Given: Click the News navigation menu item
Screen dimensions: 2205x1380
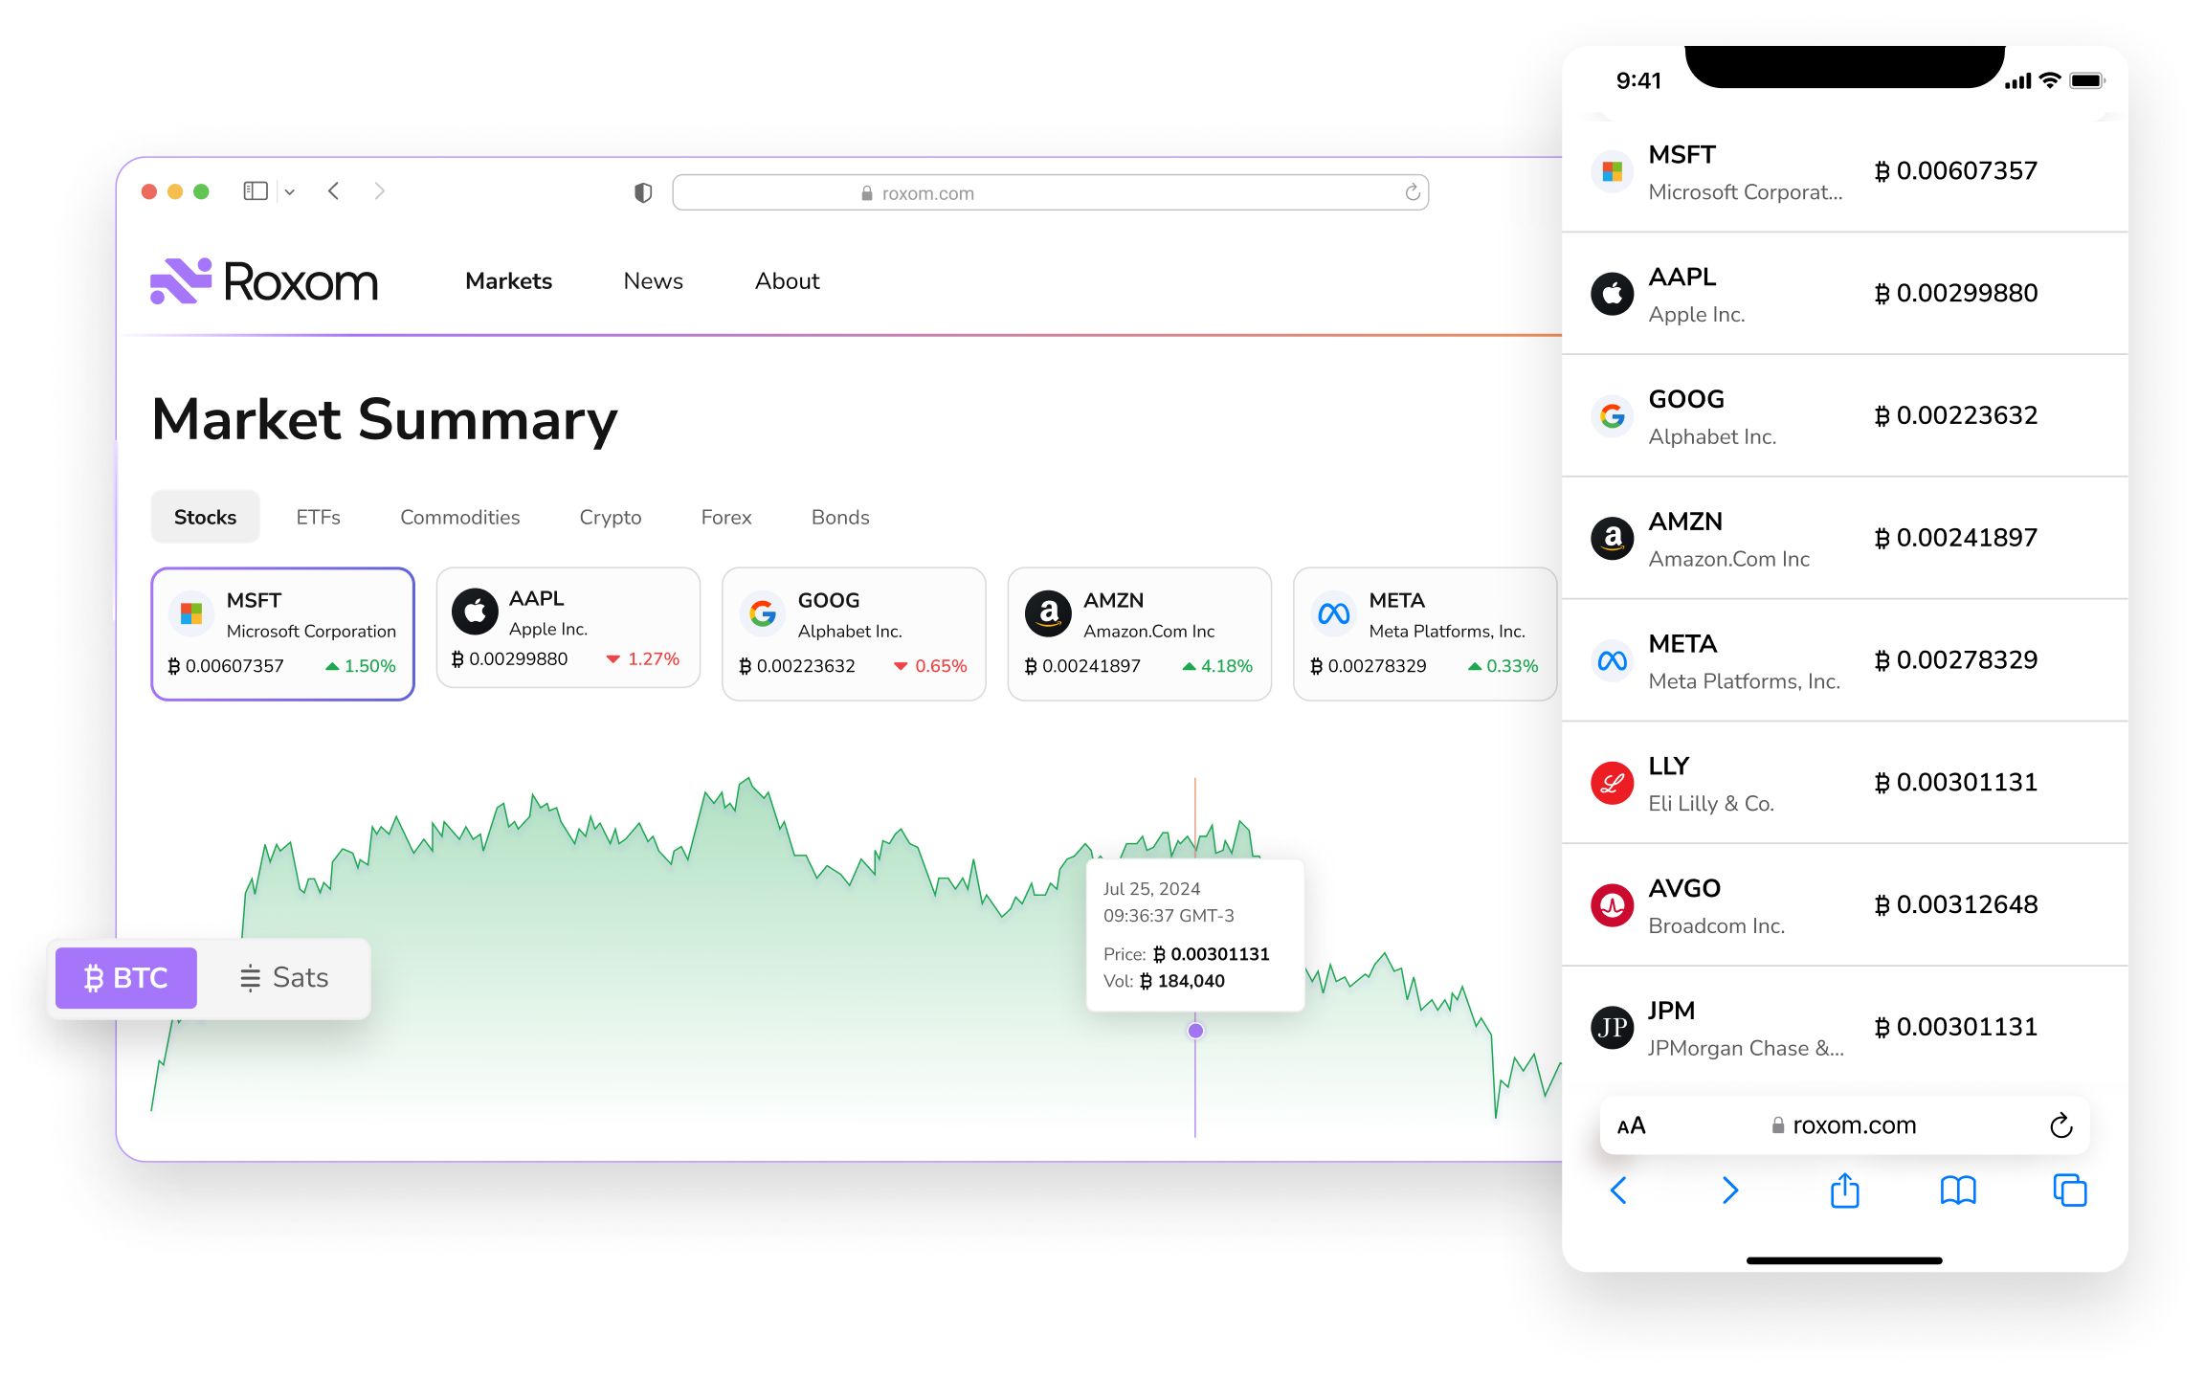Looking at the screenshot, I should pyautogui.click(x=652, y=279).
